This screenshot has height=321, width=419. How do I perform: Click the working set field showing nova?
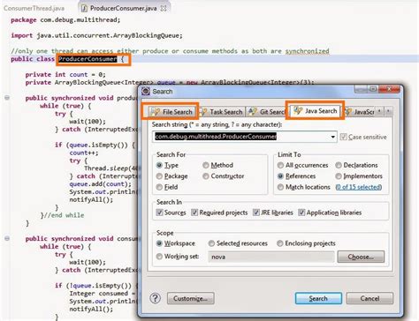pos(271,257)
